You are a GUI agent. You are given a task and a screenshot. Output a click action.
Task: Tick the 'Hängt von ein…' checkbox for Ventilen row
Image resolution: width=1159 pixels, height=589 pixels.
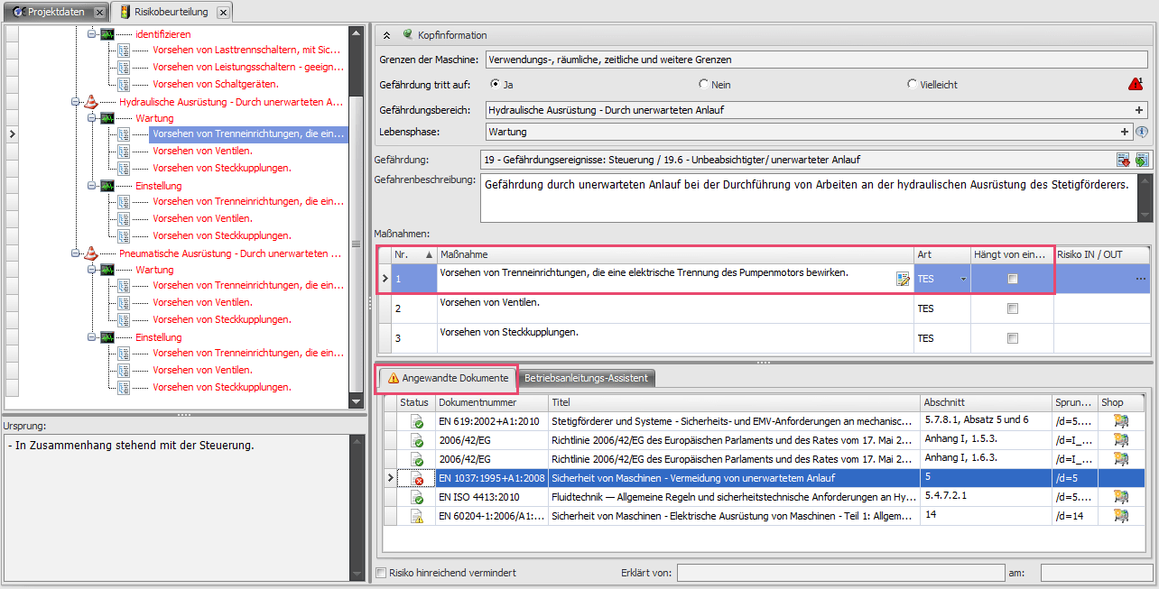pyautogui.click(x=1013, y=308)
